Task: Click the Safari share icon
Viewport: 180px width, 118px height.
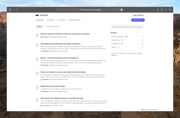Action: click(162, 10)
